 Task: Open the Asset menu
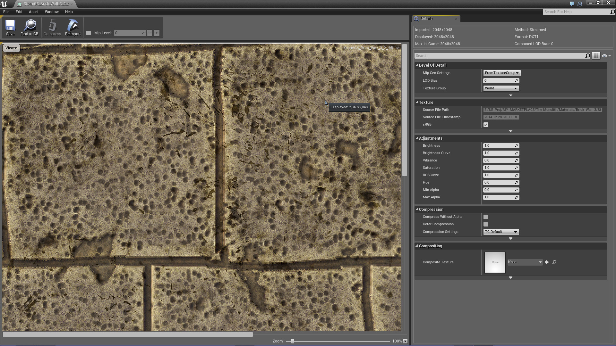click(x=33, y=12)
